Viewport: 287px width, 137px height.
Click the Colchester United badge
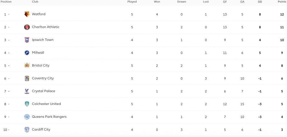[27, 104]
